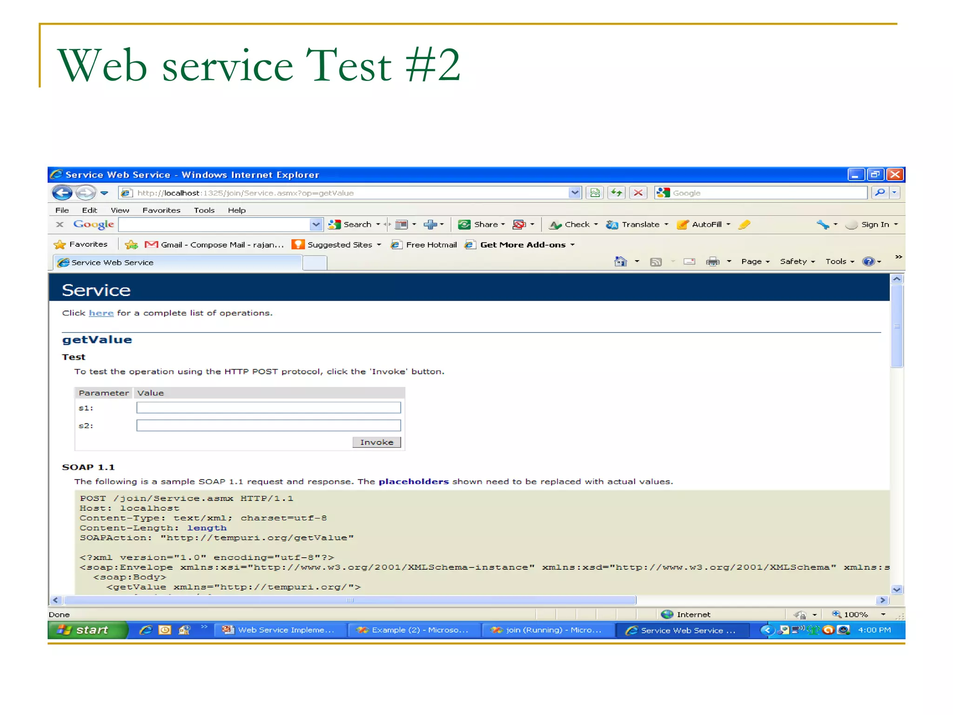Click the Home icon in command bar
The image size is (953, 715).
620,262
